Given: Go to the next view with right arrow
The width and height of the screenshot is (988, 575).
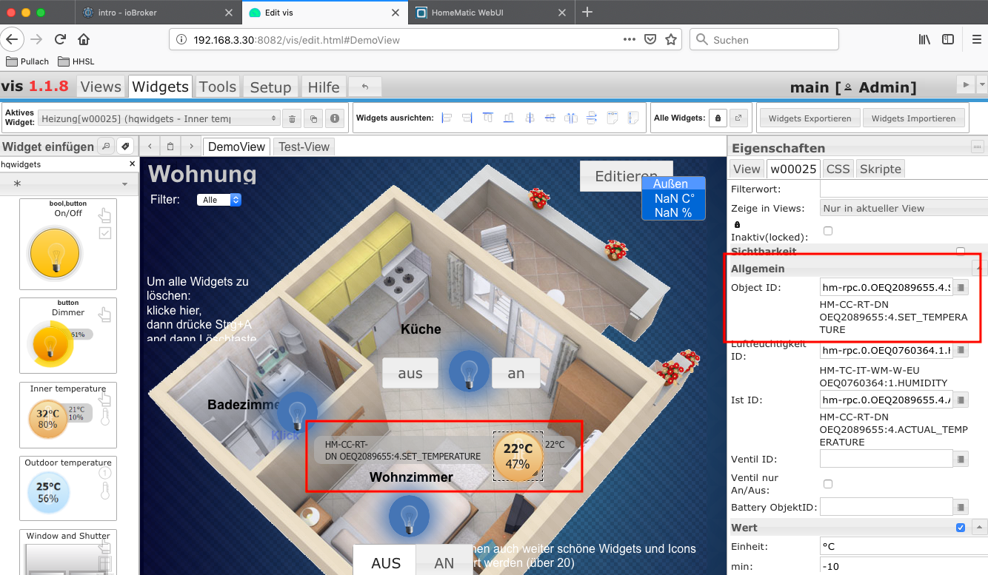Looking at the screenshot, I should click(x=191, y=147).
